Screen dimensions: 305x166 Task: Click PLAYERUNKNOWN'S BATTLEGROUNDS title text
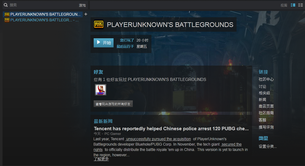point(170,25)
